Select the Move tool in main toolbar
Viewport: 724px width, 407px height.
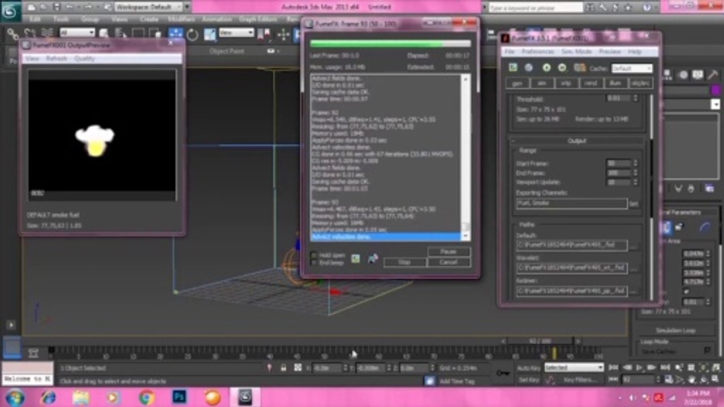[x=176, y=34]
